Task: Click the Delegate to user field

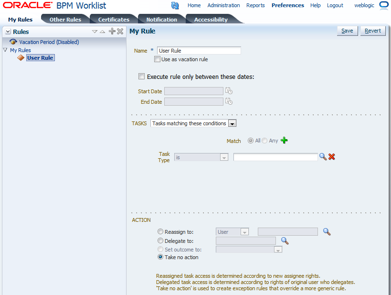Action: click(x=245, y=240)
